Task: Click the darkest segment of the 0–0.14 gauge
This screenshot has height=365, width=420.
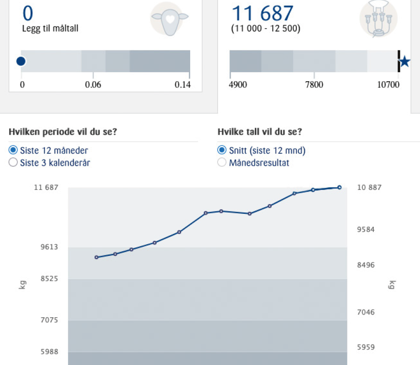Action: pos(160,61)
